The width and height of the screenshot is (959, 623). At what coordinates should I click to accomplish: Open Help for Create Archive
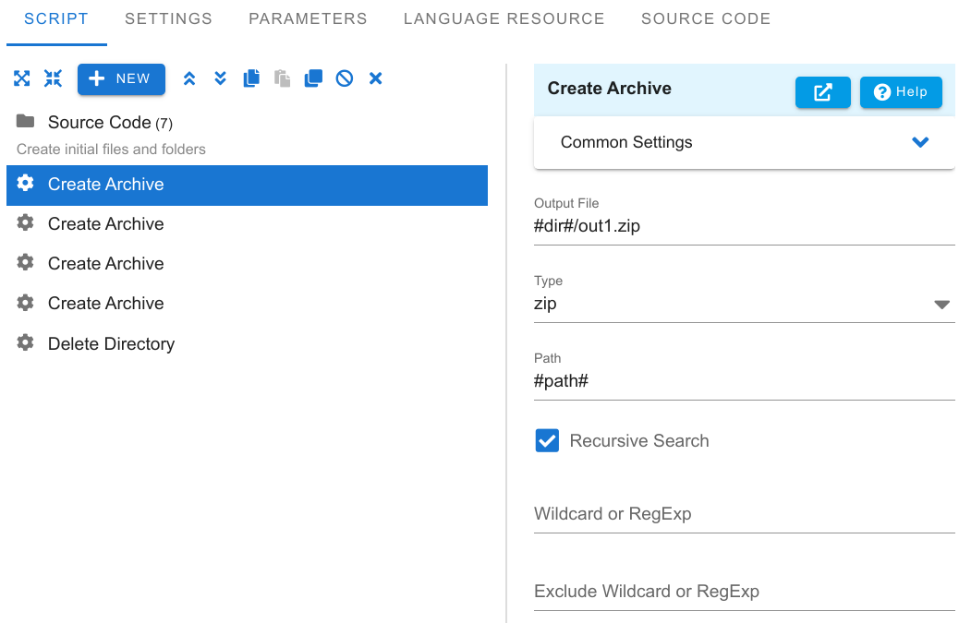point(901,92)
